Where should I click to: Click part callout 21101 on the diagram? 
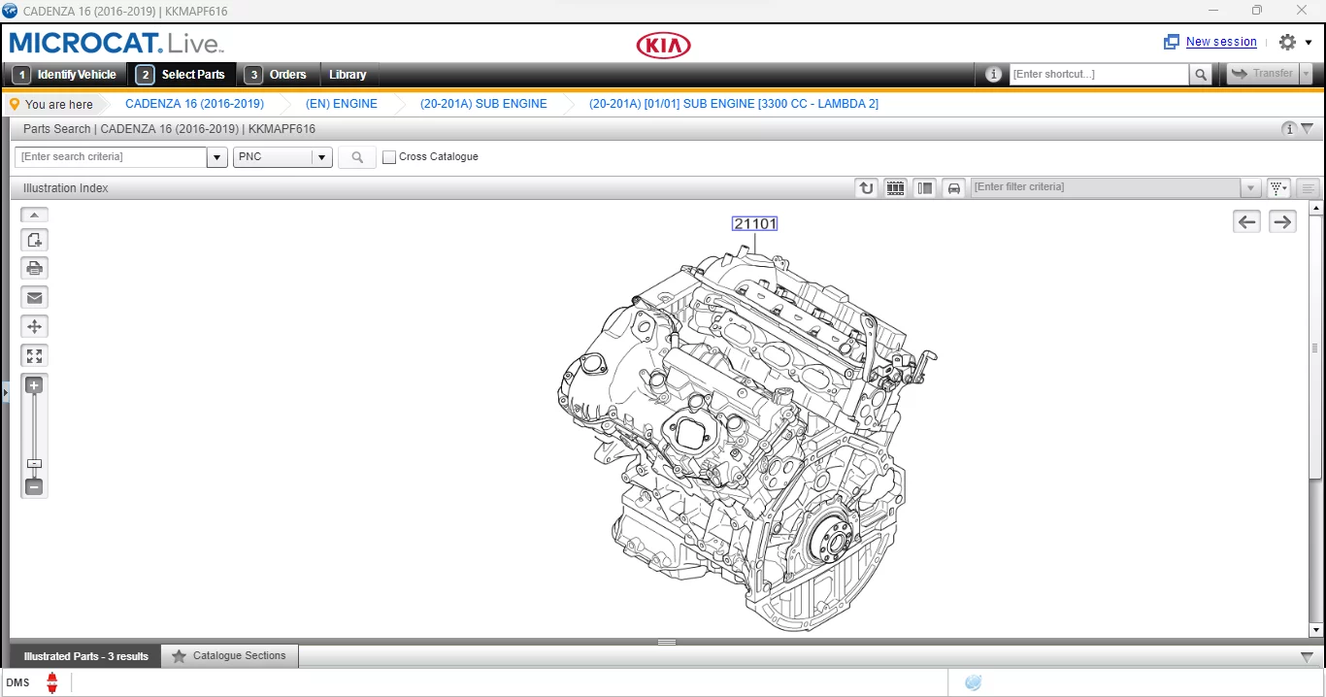click(x=755, y=223)
